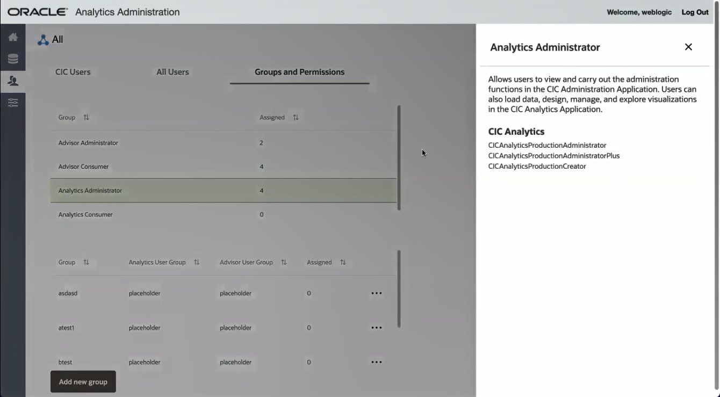This screenshot has height=397, width=720.
Task: Open the database icon in left sidebar
Action: (x=13, y=59)
